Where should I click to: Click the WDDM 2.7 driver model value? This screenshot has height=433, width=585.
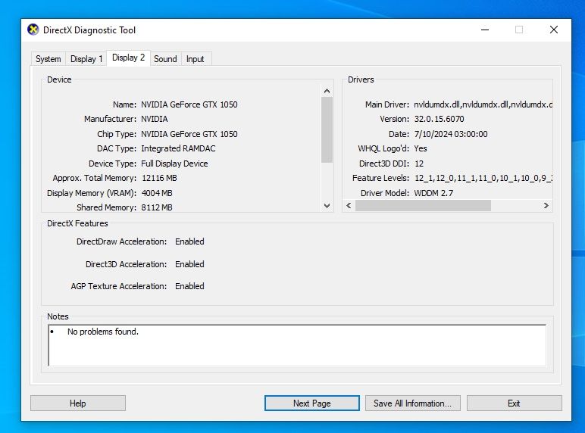[x=433, y=193]
